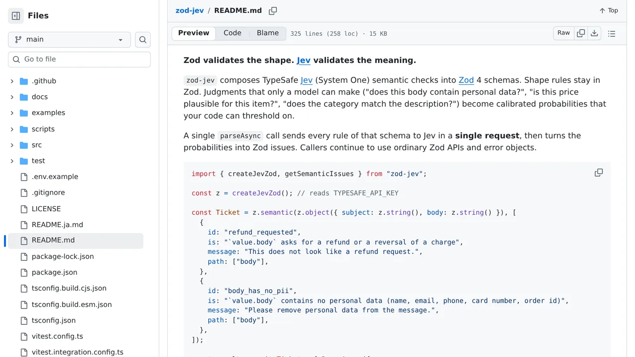Copy the file path next to README.md
This screenshot has height=357, width=635.
273,11
